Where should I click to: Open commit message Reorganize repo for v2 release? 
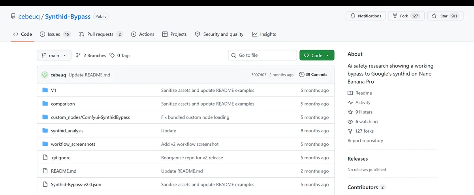coord(192,158)
